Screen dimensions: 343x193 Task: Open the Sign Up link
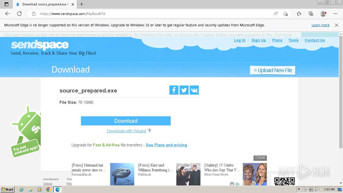(259, 40)
